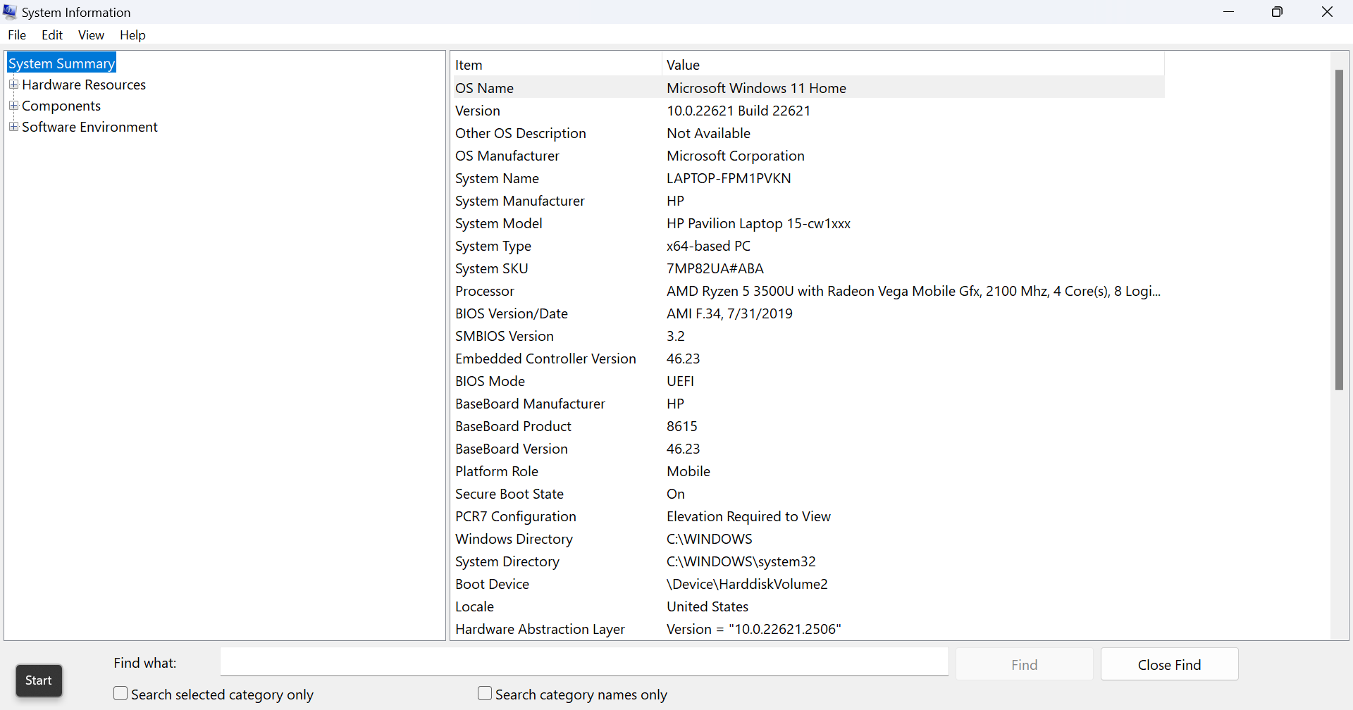The height and width of the screenshot is (710, 1353).
Task: Expand the Software Environment node
Action: (x=13, y=127)
